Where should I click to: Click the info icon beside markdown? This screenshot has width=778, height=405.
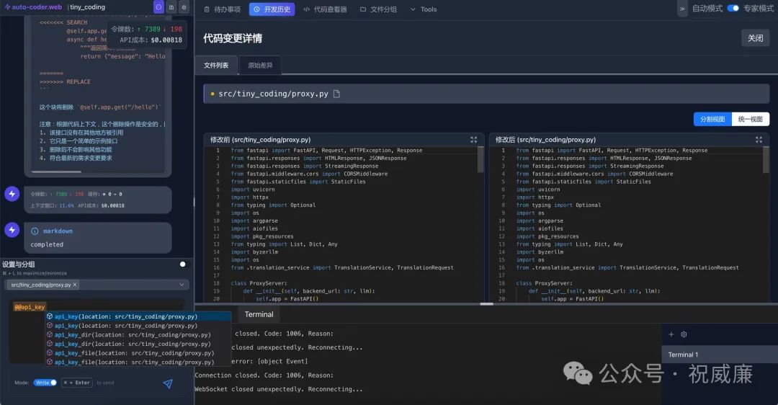tap(35, 231)
